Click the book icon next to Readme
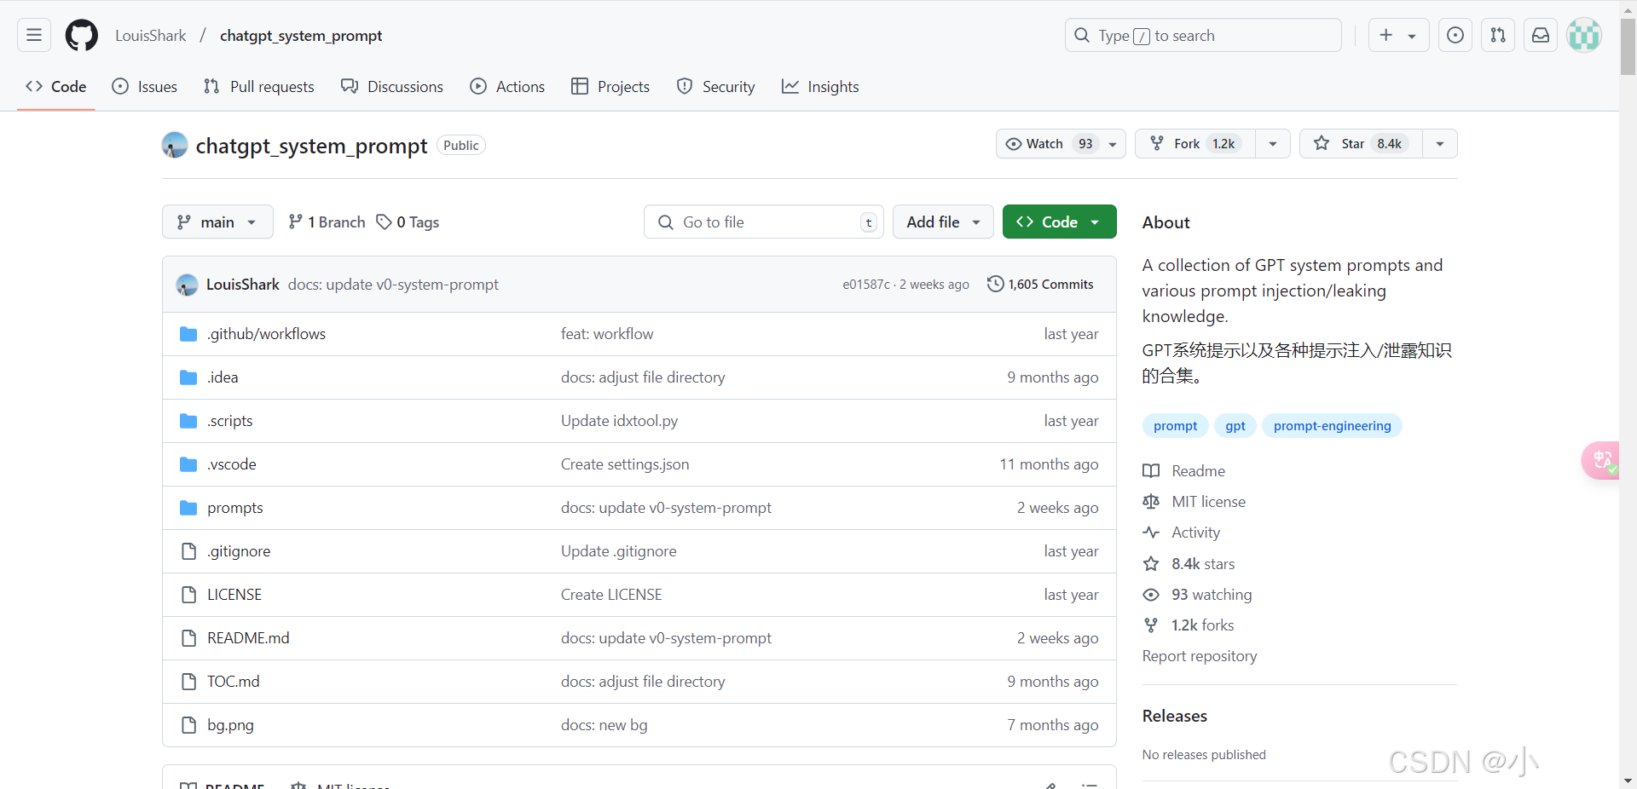 pos(1151,471)
